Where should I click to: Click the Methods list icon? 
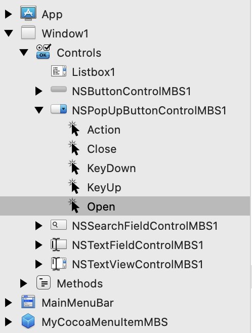coord(44,282)
